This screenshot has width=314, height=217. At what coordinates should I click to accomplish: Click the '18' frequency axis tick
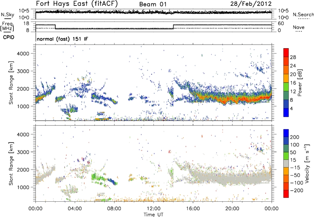coord(26,24)
